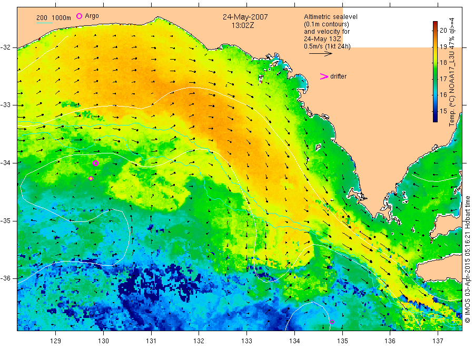Click the '24-May-2007' date label
This screenshot has width=474, height=348.
pyautogui.click(x=245, y=17)
